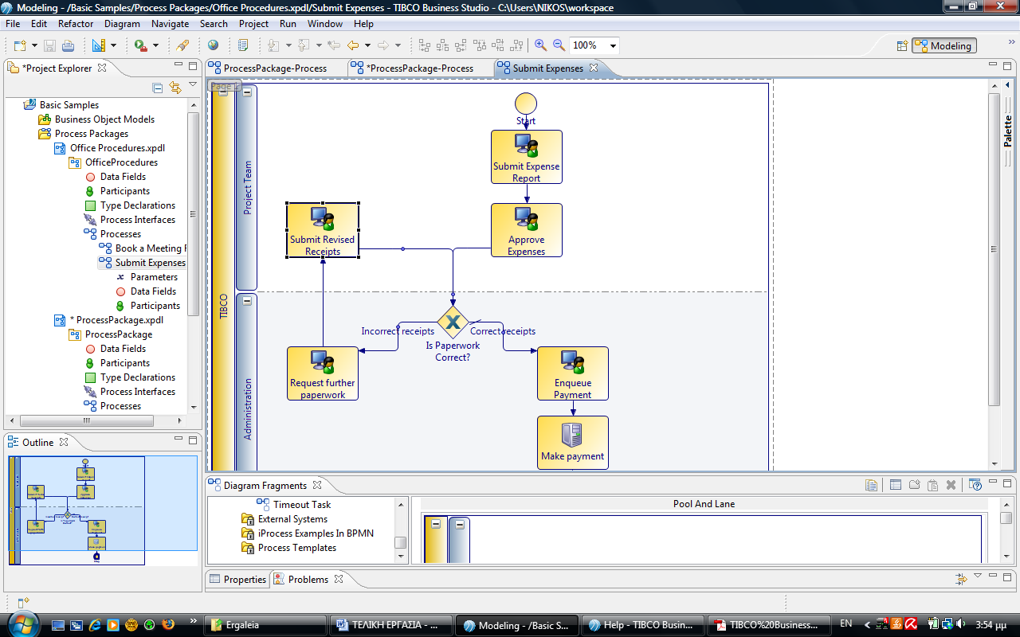Open the New wizard dropdown arrow
The width and height of the screenshot is (1020, 637).
point(34,46)
